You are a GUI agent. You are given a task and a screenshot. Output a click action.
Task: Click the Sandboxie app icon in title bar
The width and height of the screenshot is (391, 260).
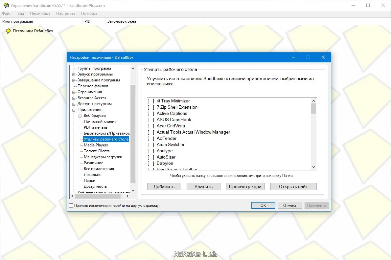click(6, 5)
